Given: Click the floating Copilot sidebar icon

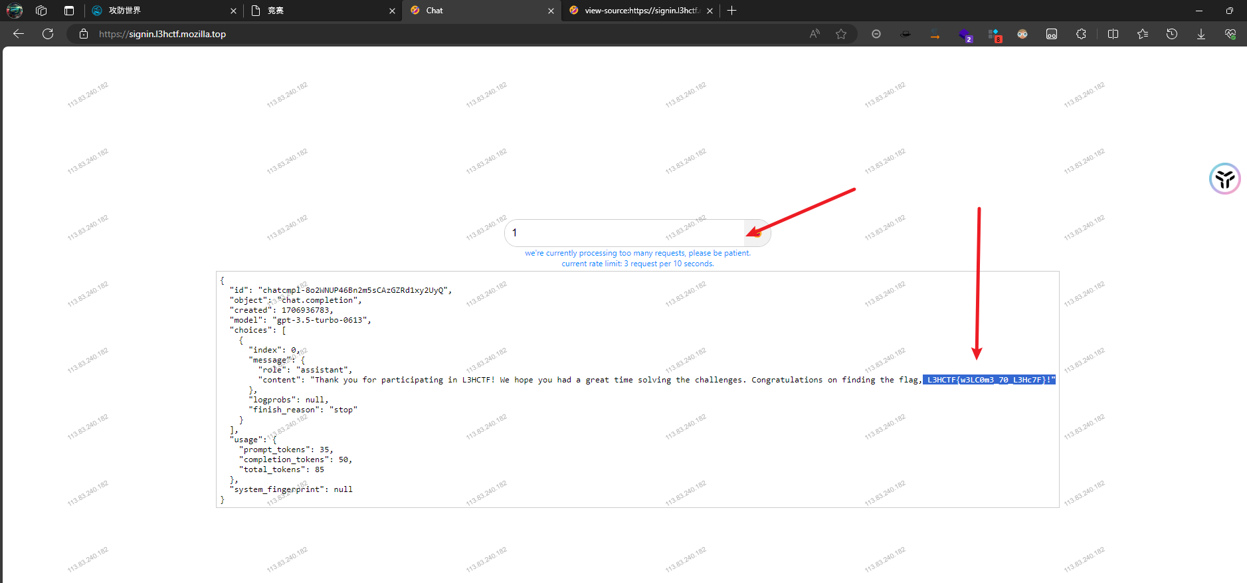Looking at the screenshot, I should click(1225, 179).
